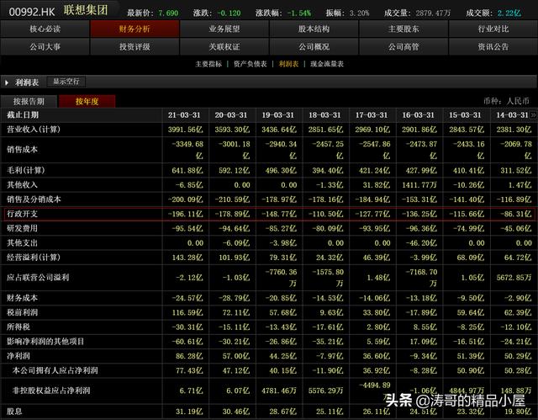The width and height of the screenshot is (538, 420).
Task: Select the 按年度 view
Action: [87, 101]
